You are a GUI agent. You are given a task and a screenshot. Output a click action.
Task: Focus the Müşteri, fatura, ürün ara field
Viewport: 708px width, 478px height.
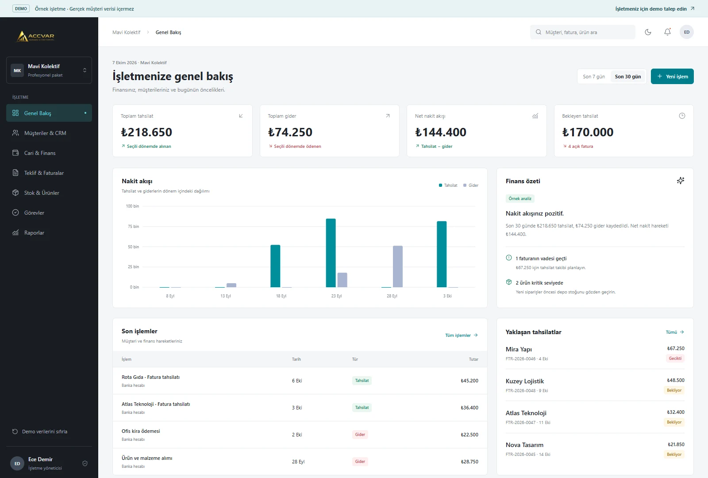pos(583,32)
